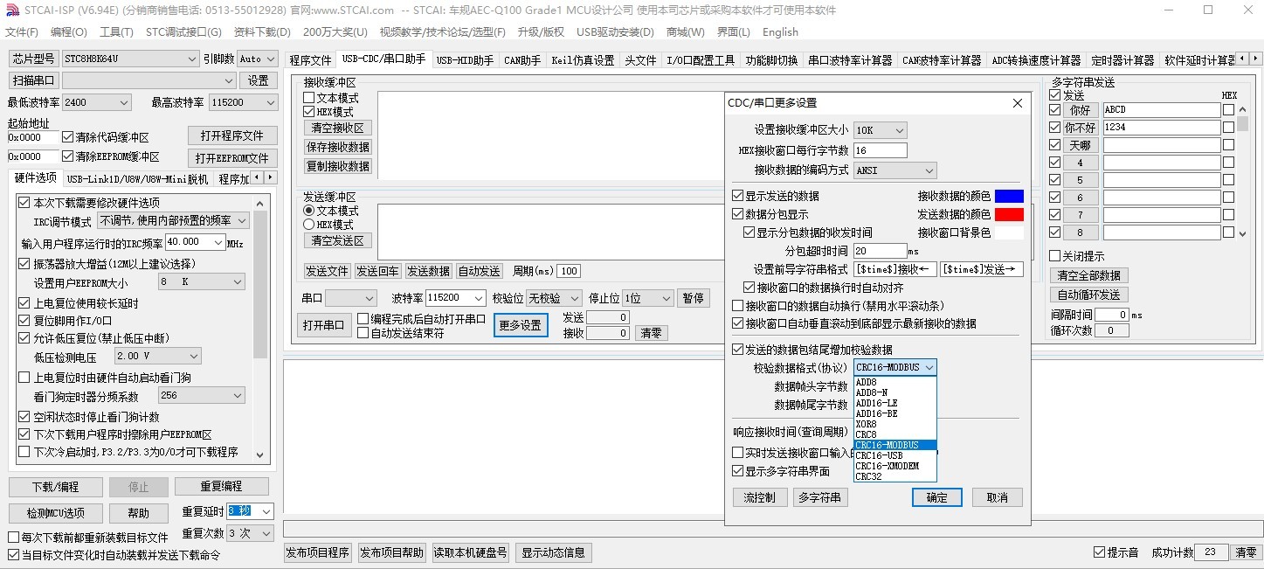Screen dimensions: 1264x569
Task: Open the 文件(F) menu
Action: coord(22,32)
